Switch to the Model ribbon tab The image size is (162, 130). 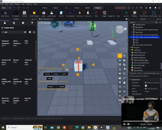[x=87, y=8]
